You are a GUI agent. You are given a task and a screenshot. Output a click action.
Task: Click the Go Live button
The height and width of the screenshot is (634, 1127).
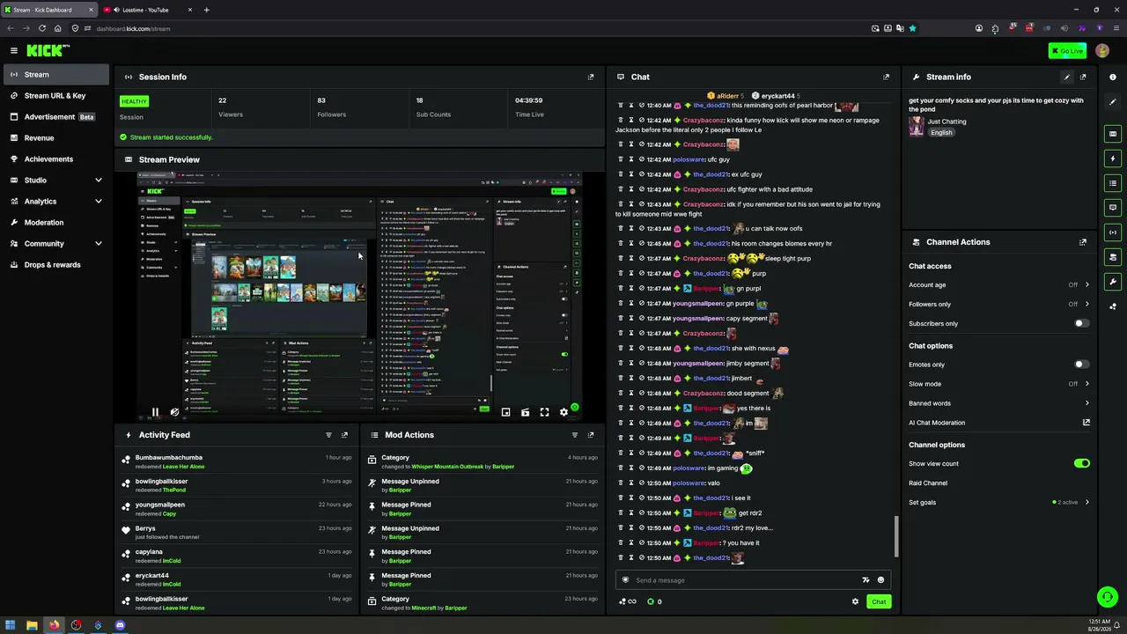1067,51
